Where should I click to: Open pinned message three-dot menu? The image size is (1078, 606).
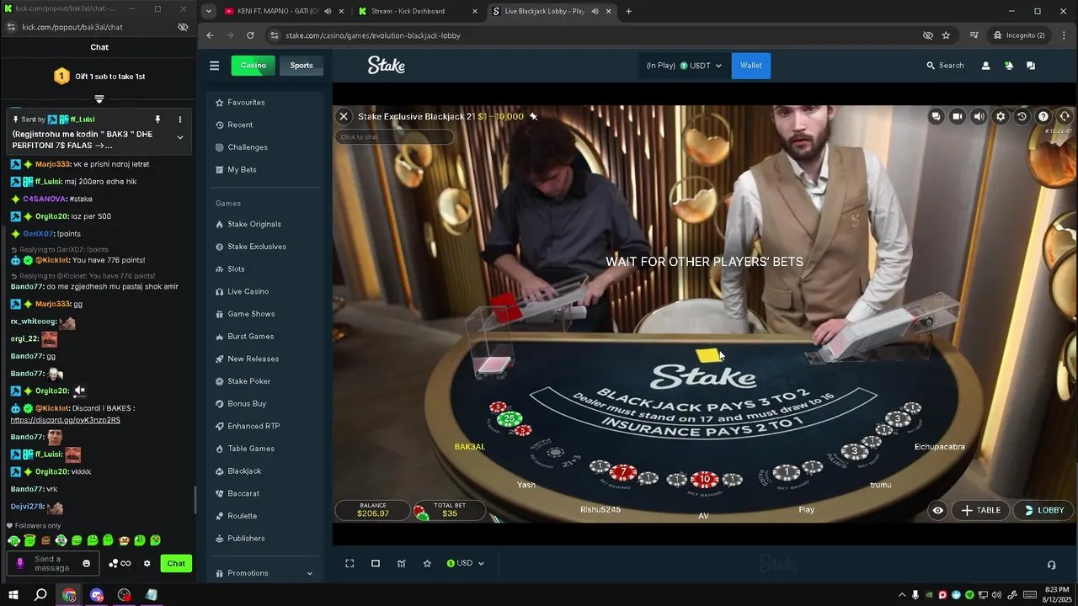179,120
